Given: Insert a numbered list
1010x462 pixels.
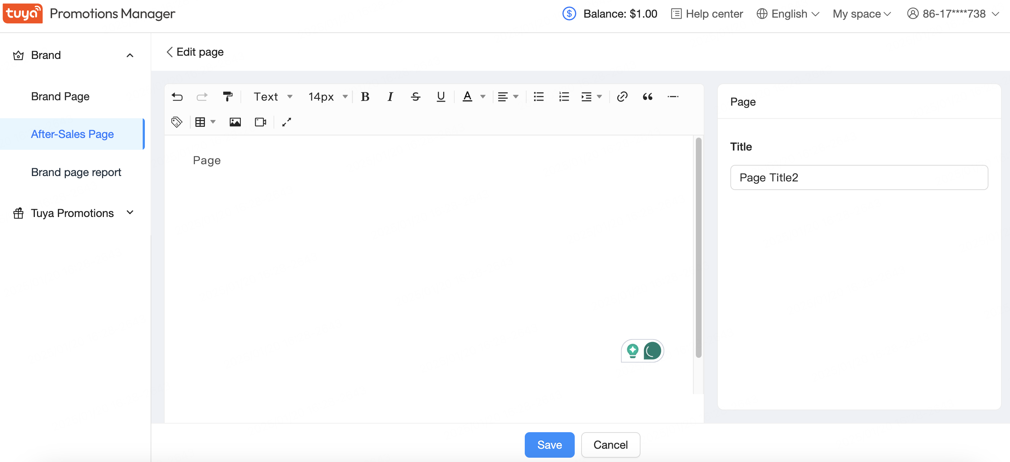Looking at the screenshot, I should 564,97.
